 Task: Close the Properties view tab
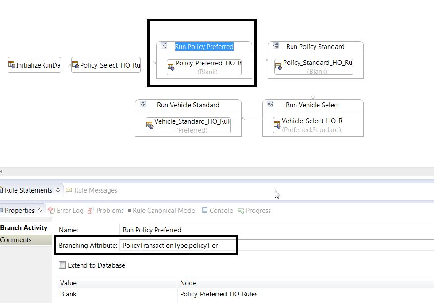point(40,210)
